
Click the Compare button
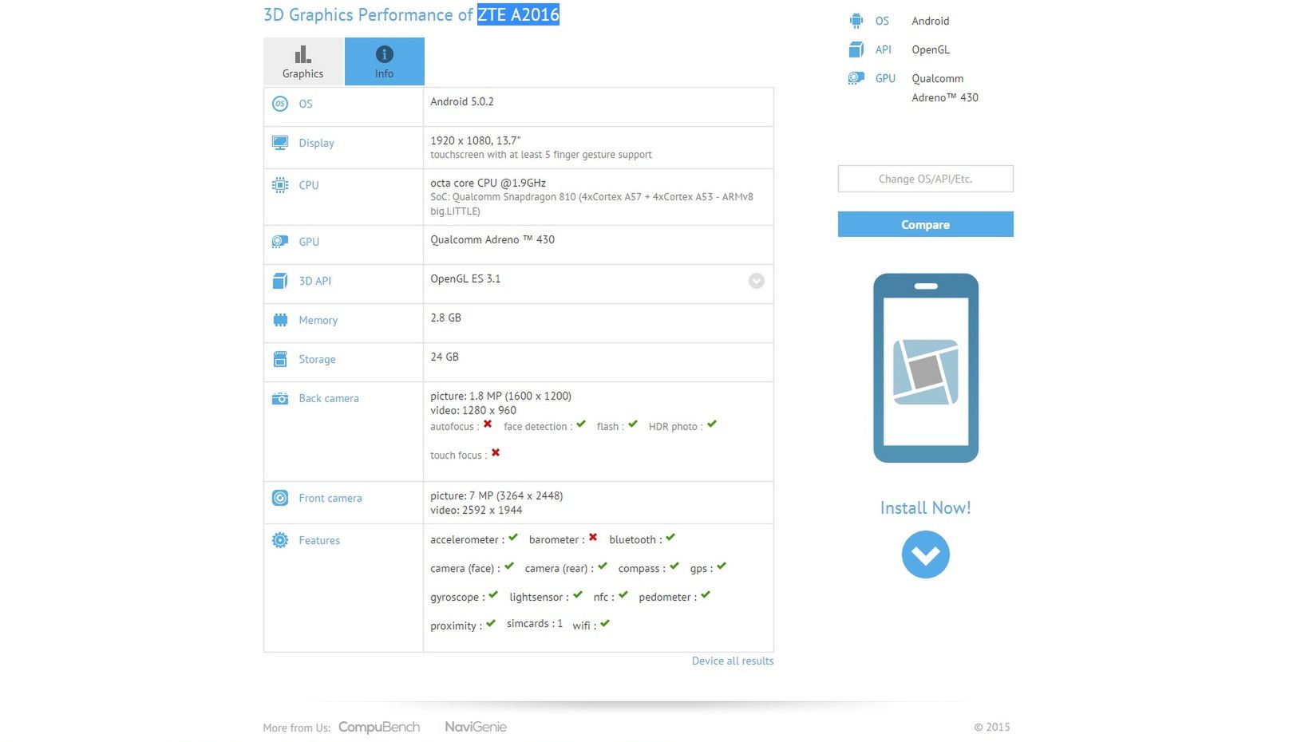click(926, 224)
